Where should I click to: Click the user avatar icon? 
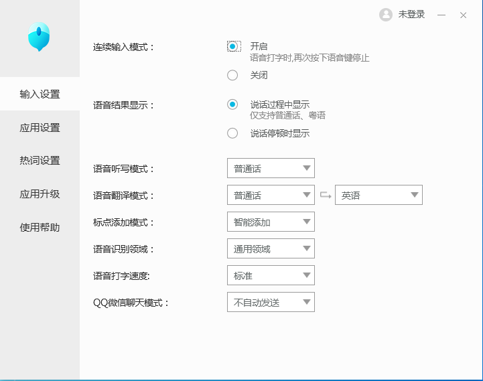coord(386,15)
